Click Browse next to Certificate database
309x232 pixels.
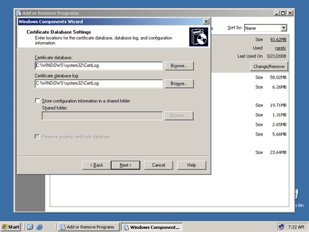179,66
